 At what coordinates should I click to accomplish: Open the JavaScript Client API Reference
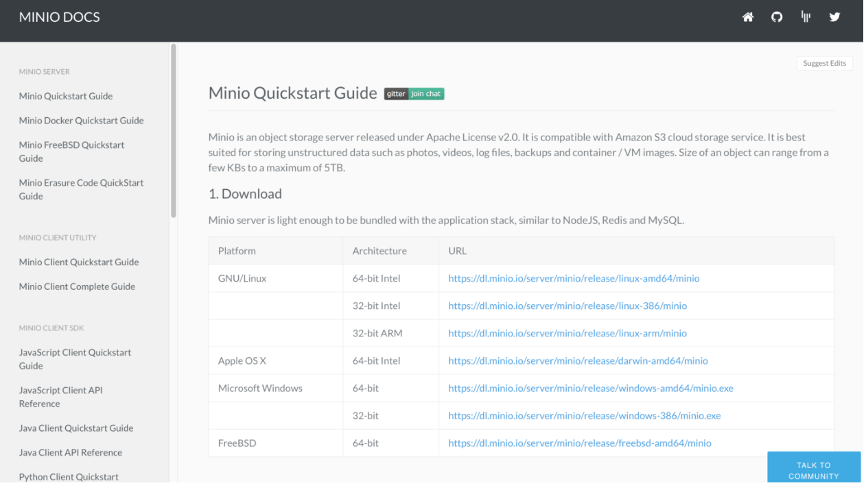tap(60, 396)
